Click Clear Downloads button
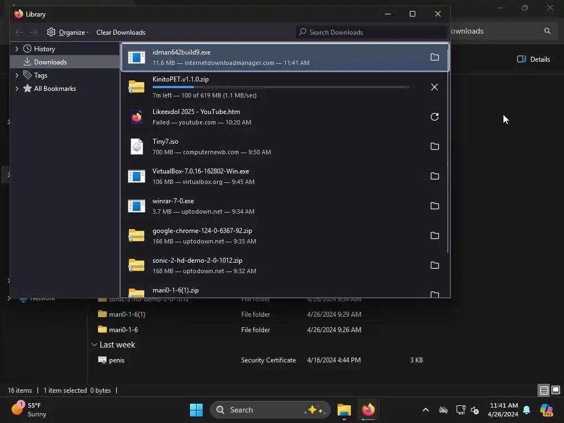The image size is (564, 423). (x=121, y=32)
